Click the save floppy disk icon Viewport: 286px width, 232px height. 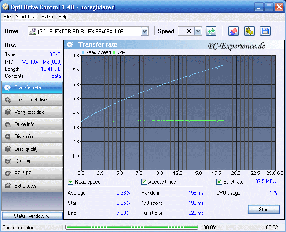[x=265, y=31]
